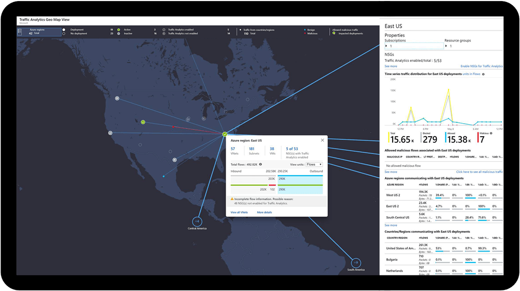Select the green checkmark node in western US

[x=143, y=122]
